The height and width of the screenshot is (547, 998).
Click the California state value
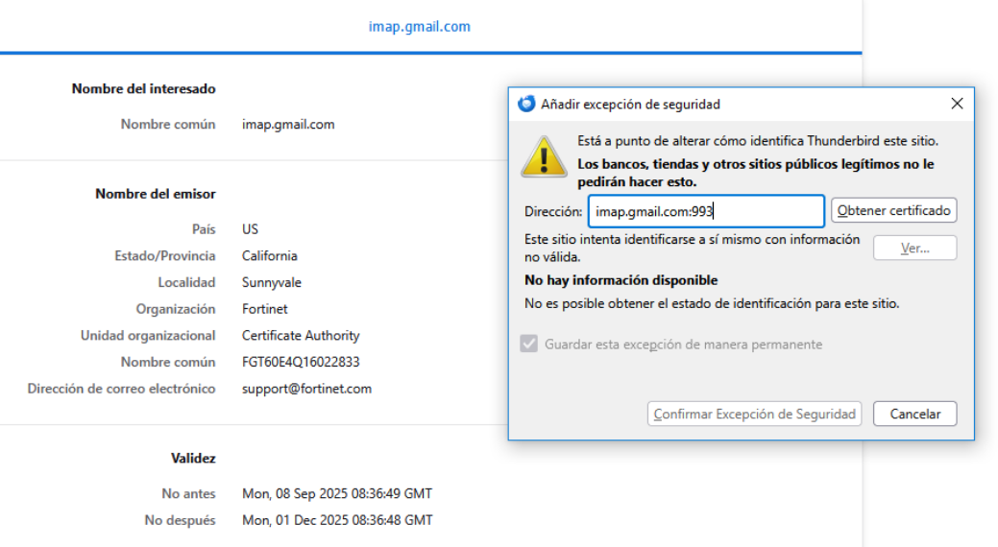click(269, 255)
